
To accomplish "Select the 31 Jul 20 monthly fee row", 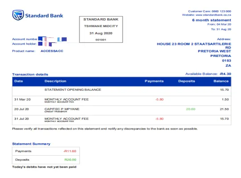I will pyautogui.click(x=122, y=120).
